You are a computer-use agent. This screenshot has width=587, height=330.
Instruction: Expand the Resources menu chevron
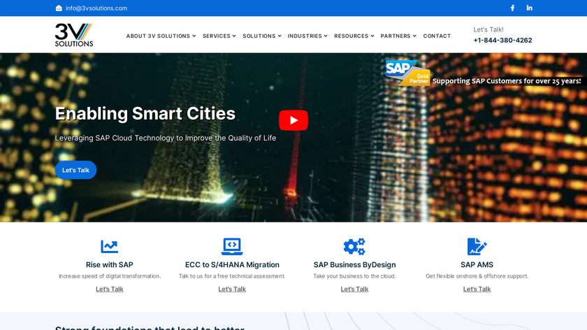(372, 36)
